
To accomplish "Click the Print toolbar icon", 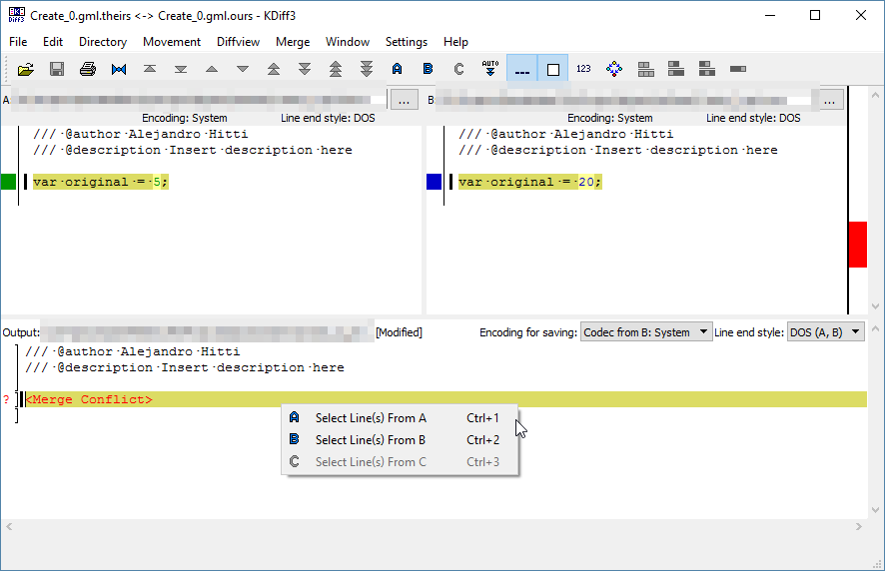I will click(x=88, y=69).
